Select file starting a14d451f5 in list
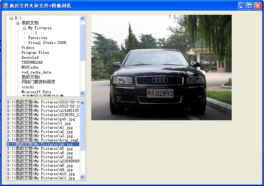 (x=43, y=111)
